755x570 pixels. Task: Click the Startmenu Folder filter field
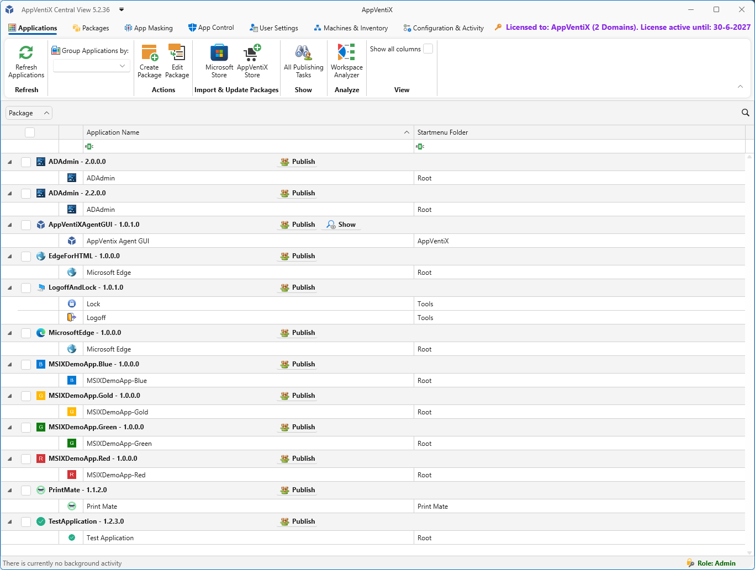579,146
